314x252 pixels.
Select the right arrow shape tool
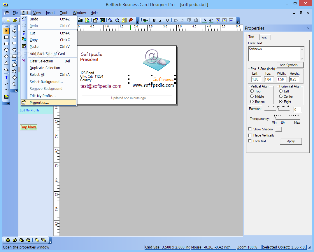click(x=14, y=31)
